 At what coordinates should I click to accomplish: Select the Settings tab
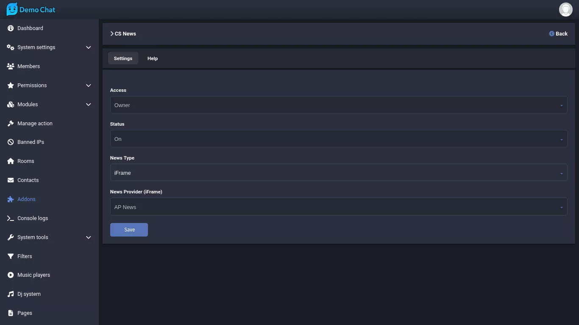pyautogui.click(x=123, y=58)
